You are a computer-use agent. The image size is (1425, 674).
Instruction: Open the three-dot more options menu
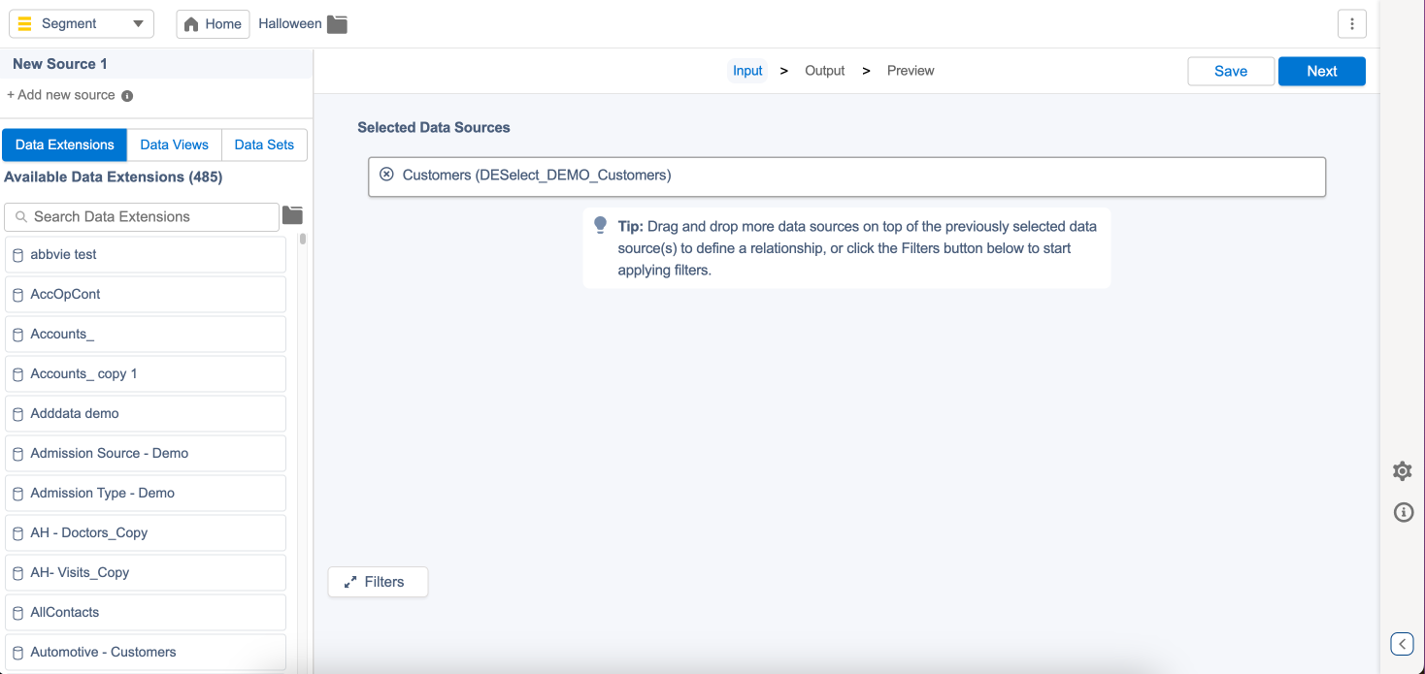click(1351, 24)
